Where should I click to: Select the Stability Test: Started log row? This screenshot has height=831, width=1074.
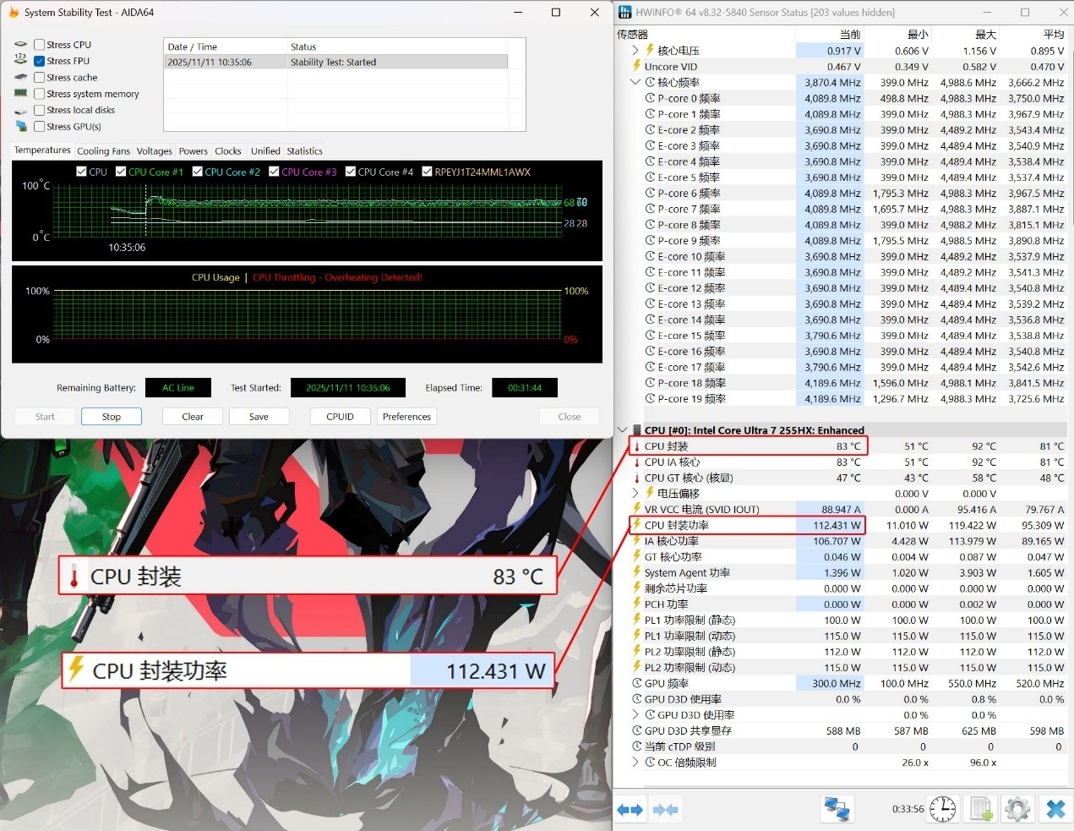tap(336, 62)
